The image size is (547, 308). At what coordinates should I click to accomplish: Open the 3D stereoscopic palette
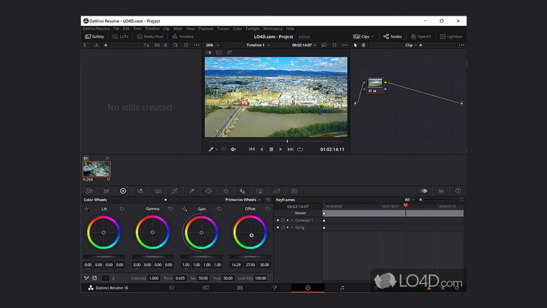click(294, 191)
